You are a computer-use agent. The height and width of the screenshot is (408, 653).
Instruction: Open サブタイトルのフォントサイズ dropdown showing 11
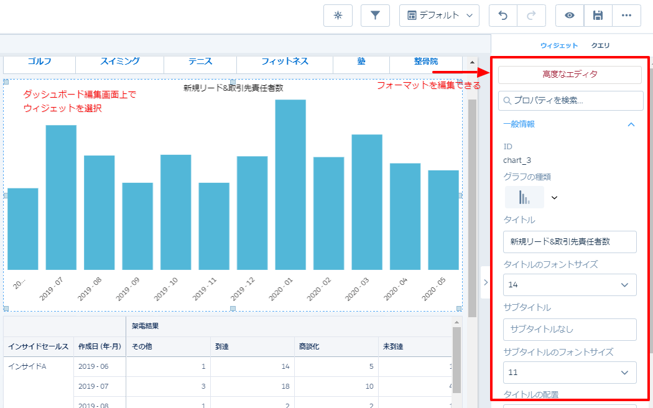point(570,373)
